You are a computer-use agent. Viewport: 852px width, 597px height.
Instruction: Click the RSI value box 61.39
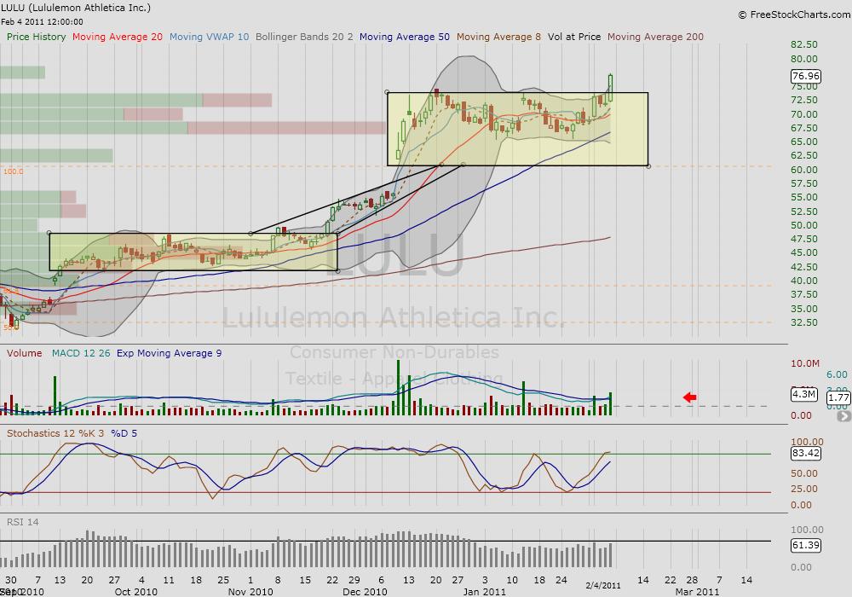coord(806,545)
